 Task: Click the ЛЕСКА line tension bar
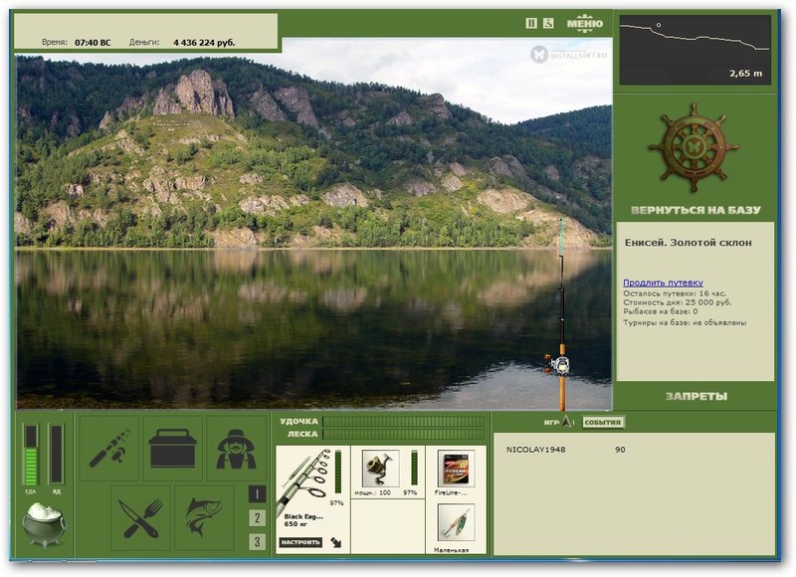click(404, 434)
